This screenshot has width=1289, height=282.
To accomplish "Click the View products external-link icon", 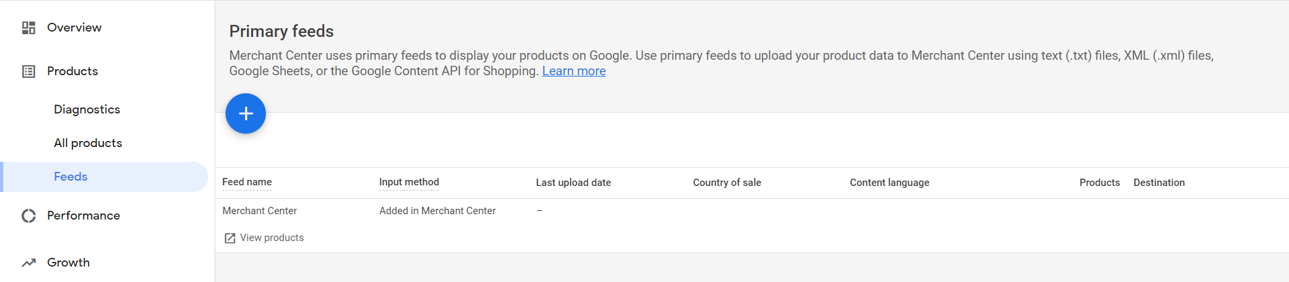I will click(x=230, y=238).
